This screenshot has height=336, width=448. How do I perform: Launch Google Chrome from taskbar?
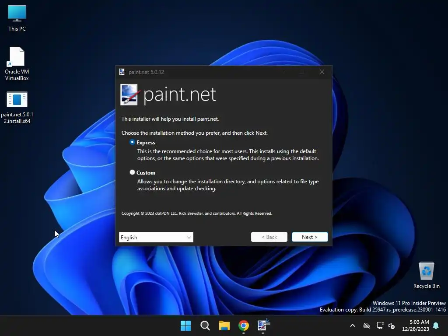click(243, 325)
